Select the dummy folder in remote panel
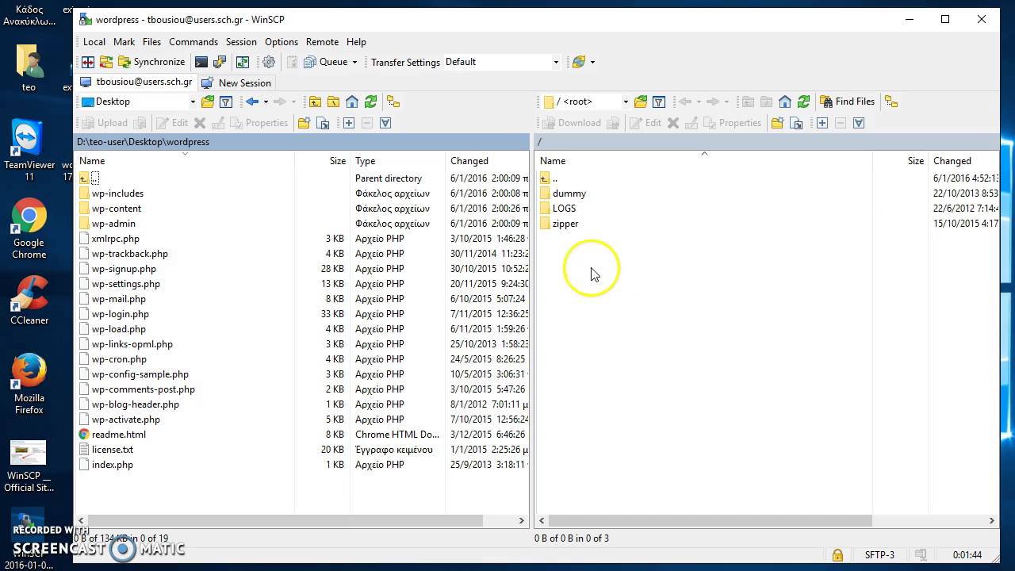Viewport: 1015px width, 571px height. point(569,194)
